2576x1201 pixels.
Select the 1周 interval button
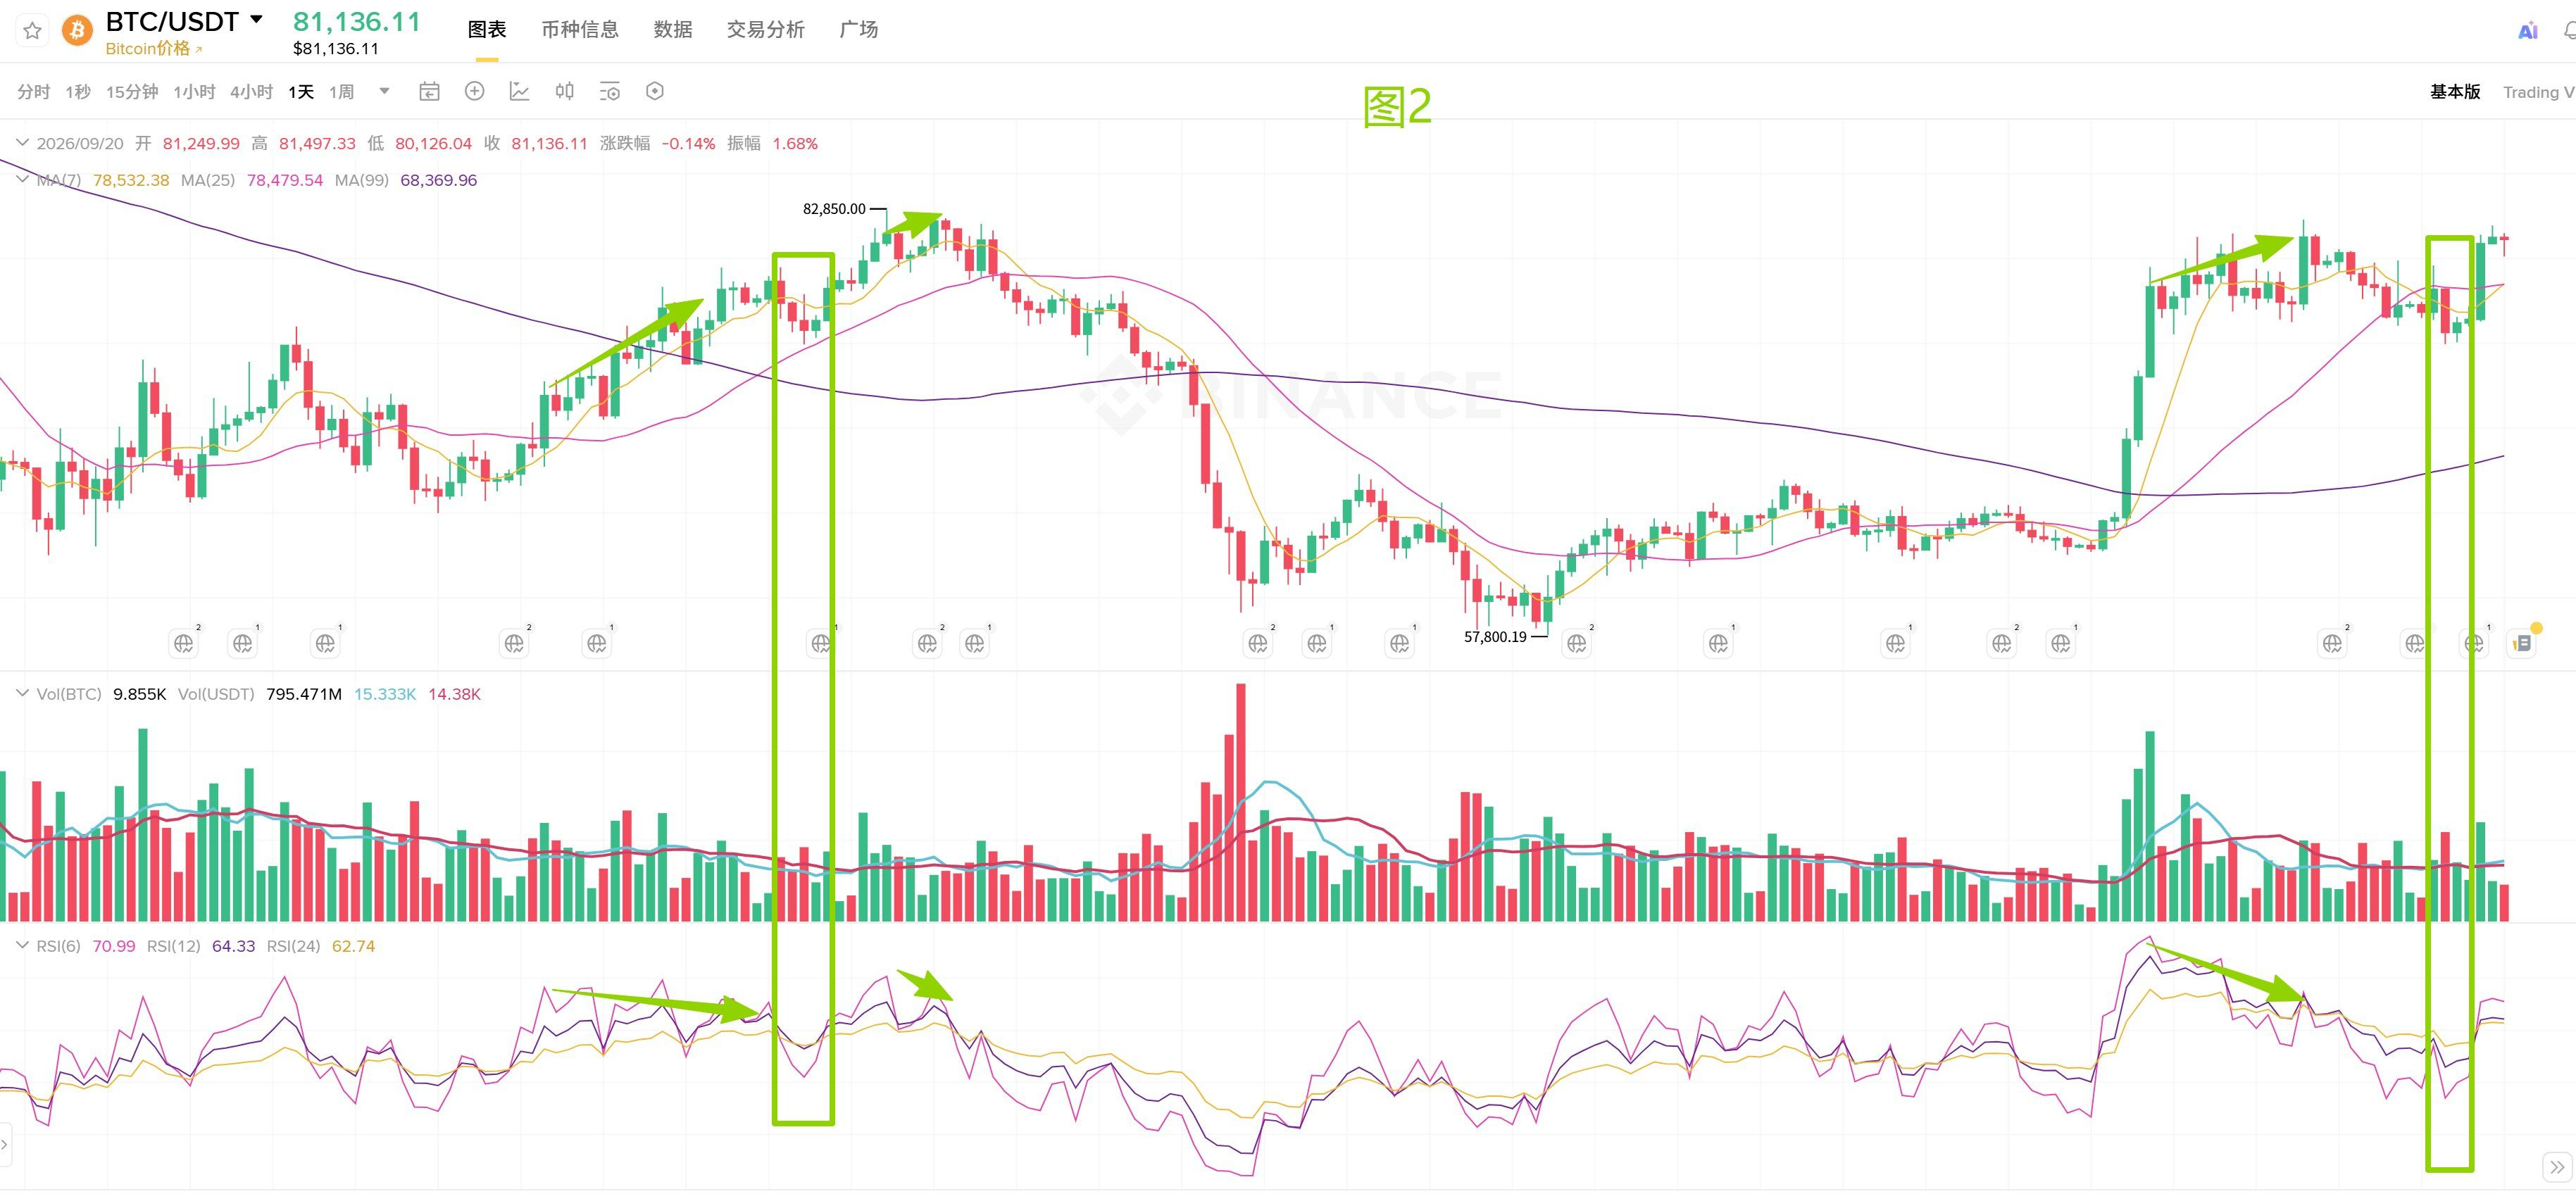click(x=342, y=92)
